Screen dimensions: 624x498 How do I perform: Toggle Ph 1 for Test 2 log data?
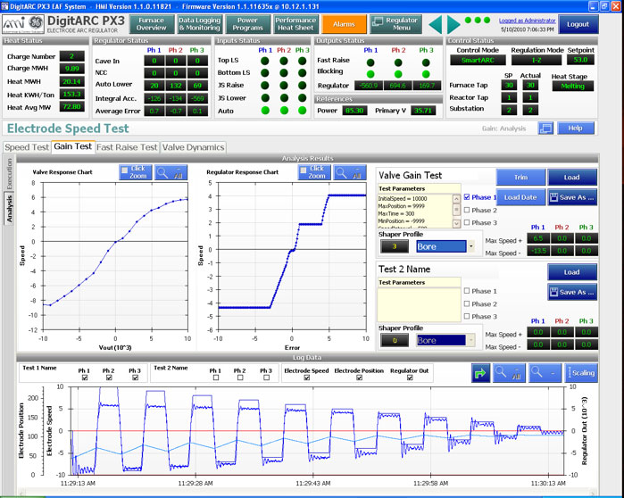(x=216, y=378)
